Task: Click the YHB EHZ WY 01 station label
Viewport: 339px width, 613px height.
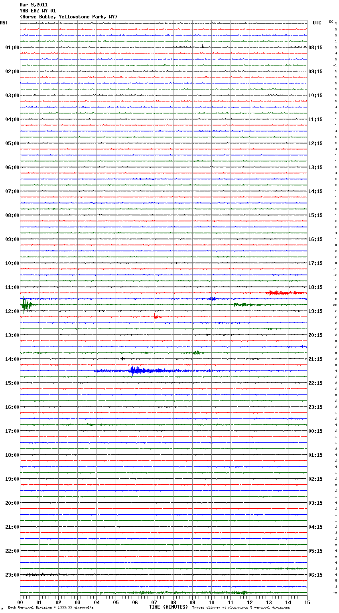Action: pos(38,11)
